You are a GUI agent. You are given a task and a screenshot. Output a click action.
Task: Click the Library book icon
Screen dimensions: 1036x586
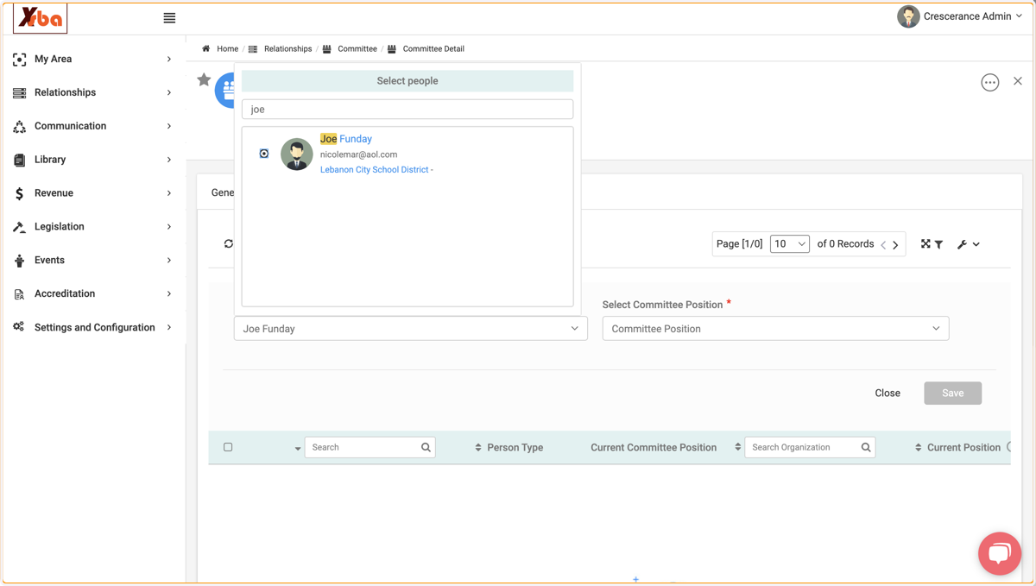[19, 160]
